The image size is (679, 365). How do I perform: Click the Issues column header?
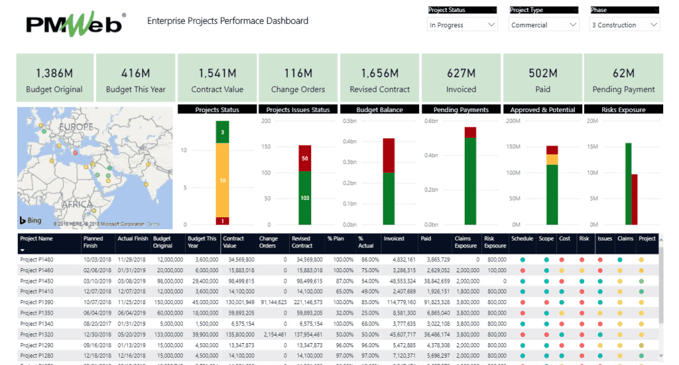pyautogui.click(x=605, y=238)
